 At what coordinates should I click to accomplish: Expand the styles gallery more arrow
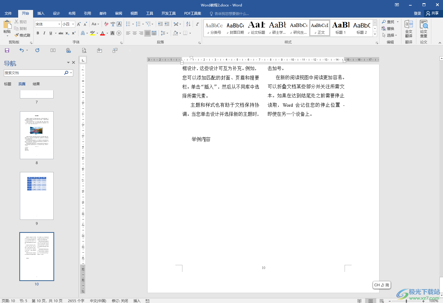tap(375, 34)
